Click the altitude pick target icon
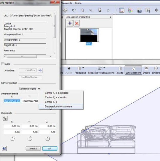160x161 pixels. click(40, 70)
